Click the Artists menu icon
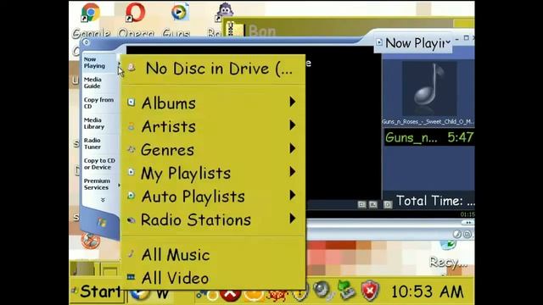The image size is (543, 305). [x=132, y=126]
